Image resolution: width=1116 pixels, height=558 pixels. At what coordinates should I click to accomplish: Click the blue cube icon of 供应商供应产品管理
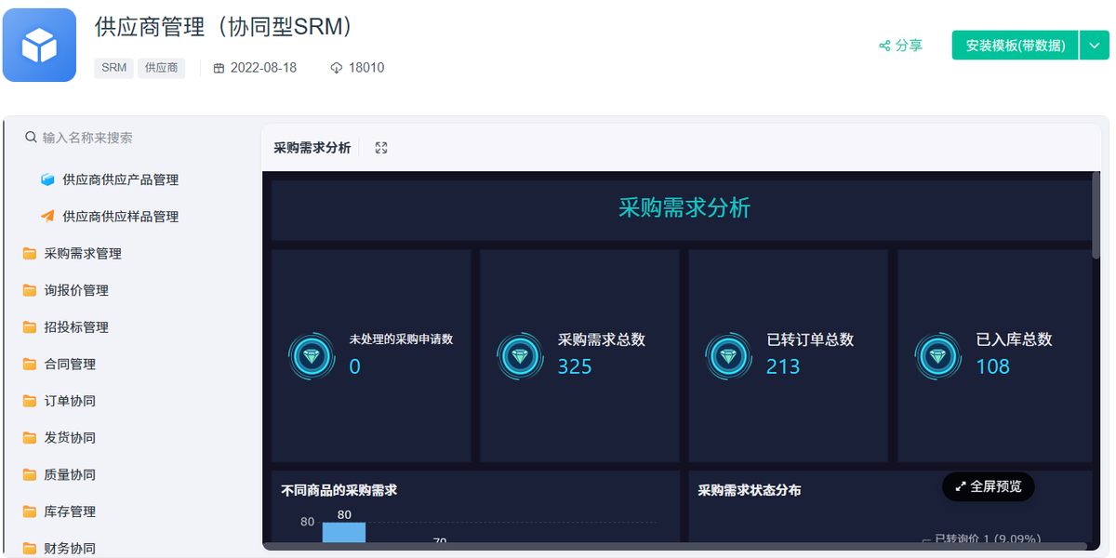[x=47, y=179]
